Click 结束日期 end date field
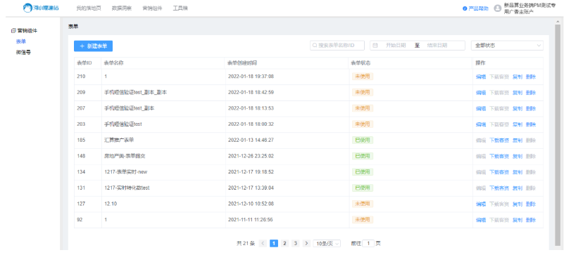The width and height of the screenshot is (564, 255). [x=437, y=46]
